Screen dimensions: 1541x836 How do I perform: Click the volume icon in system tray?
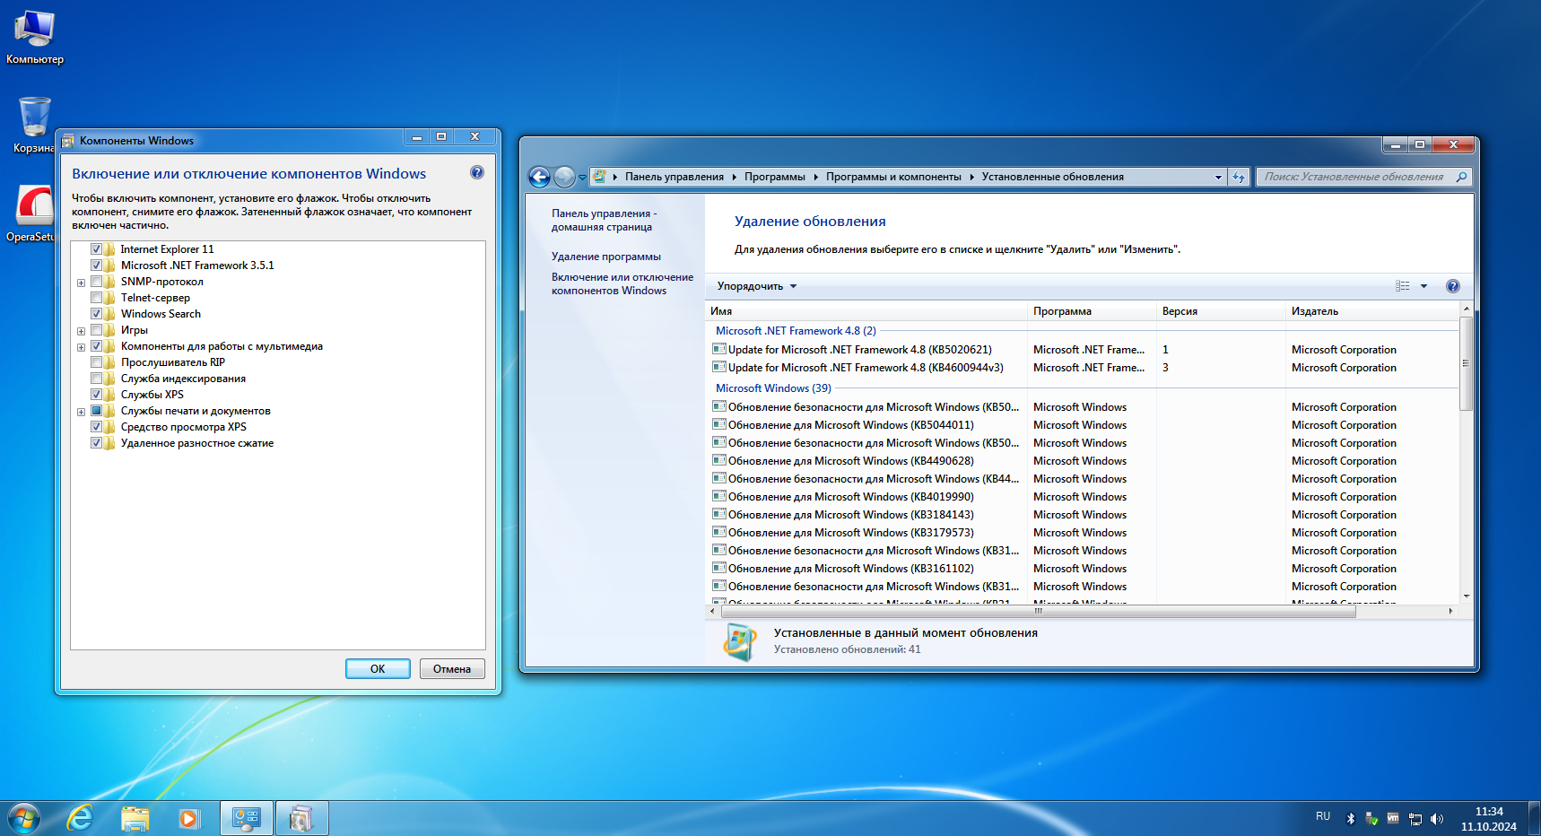pos(1437,819)
